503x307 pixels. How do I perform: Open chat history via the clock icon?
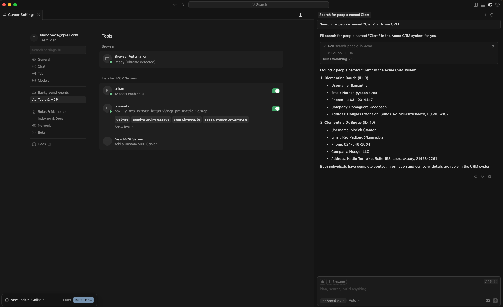click(492, 15)
